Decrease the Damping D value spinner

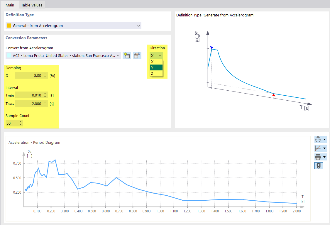(x=45, y=77)
